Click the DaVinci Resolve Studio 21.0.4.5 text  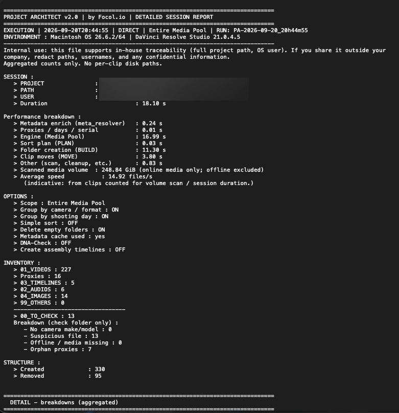click(x=187, y=37)
